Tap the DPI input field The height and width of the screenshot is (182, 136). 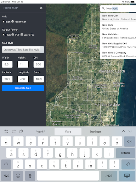tap(39, 64)
